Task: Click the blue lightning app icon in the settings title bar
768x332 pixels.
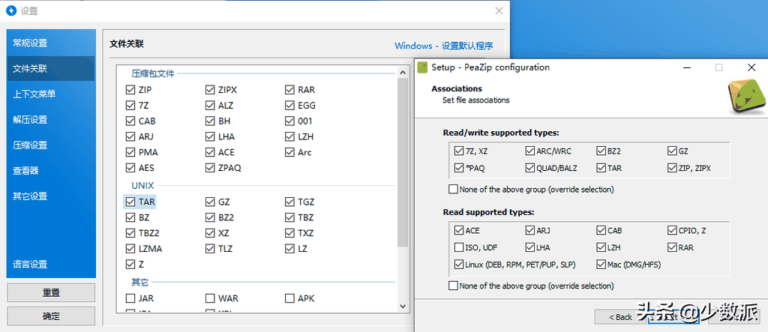Action: pyautogui.click(x=10, y=10)
